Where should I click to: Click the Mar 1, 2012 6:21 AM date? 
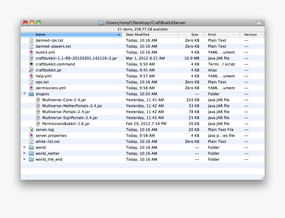145,58
